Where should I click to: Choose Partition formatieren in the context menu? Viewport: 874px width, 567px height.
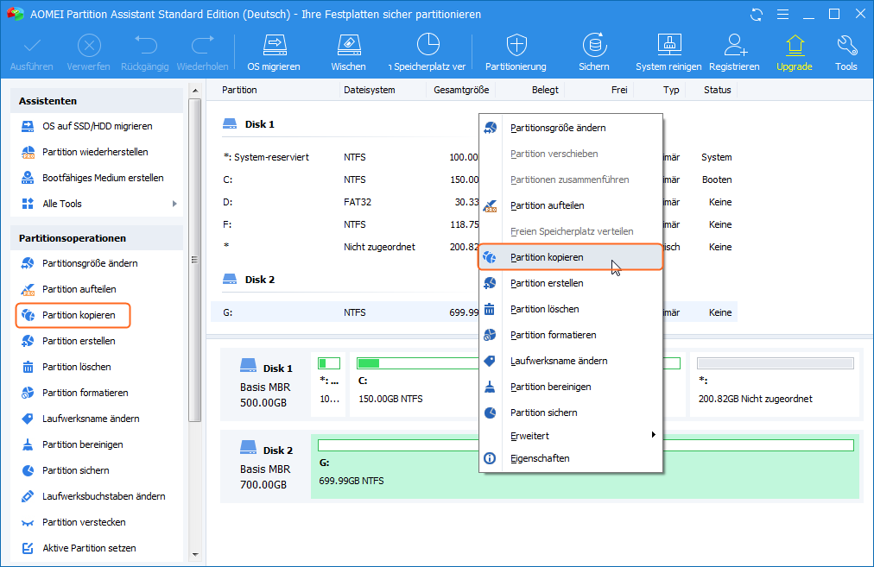click(x=571, y=336)
